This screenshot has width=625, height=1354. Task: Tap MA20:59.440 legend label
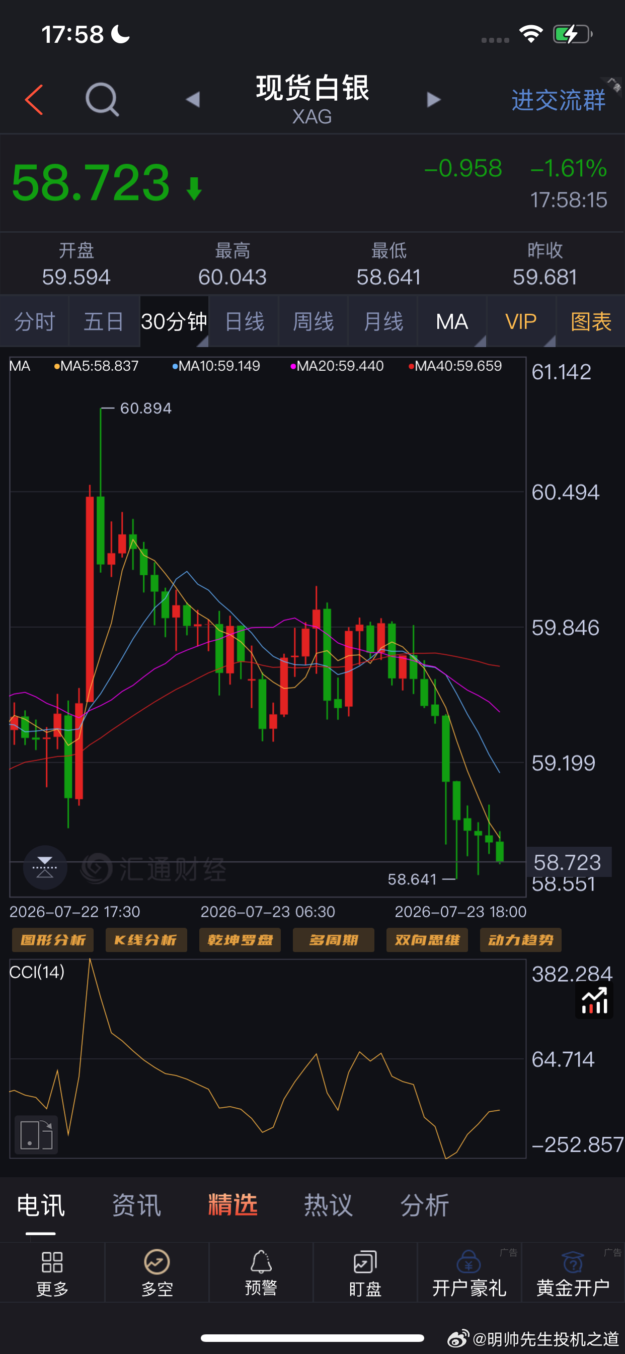(337, 366)
